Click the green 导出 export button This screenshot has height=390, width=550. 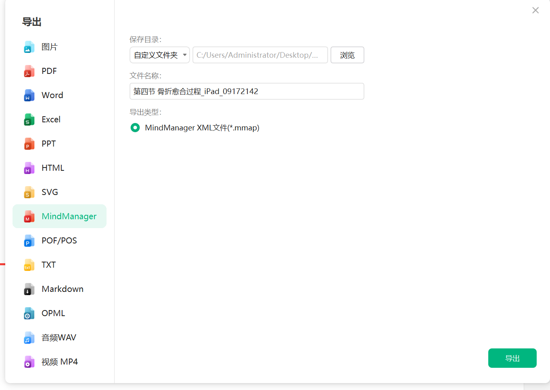[512, 358]
